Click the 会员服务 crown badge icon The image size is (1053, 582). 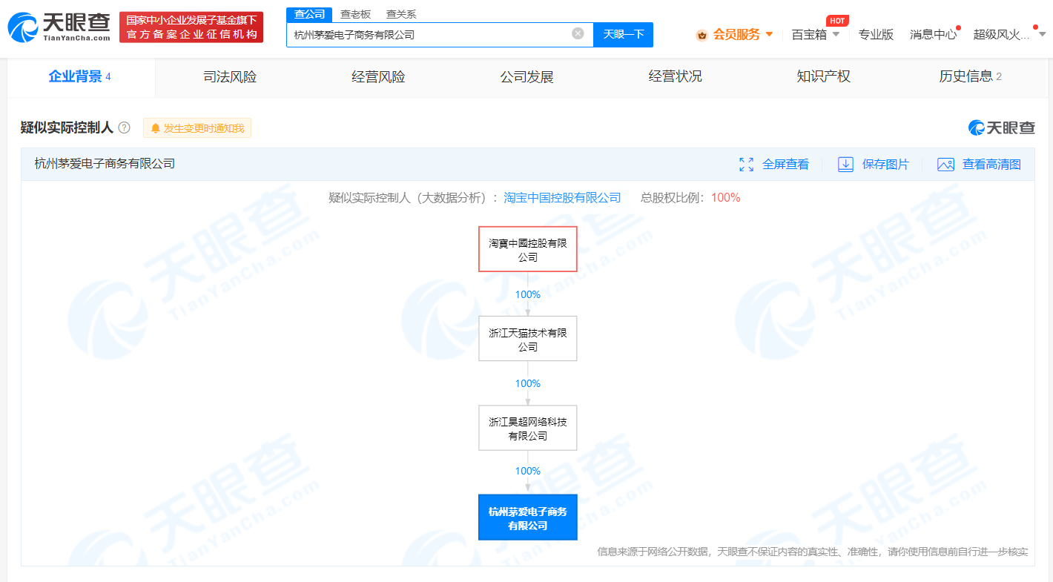click(702, 35)
